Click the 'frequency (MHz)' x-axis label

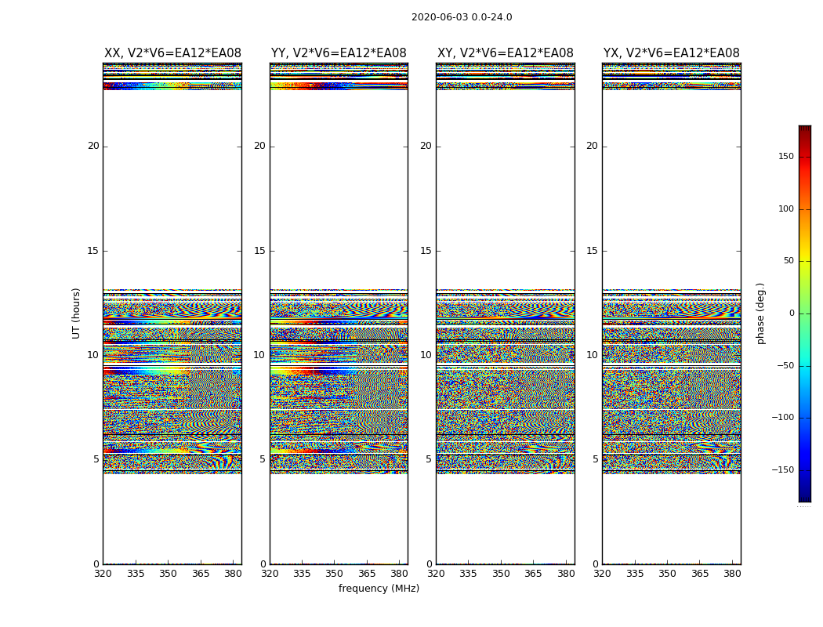[x=379, y=588]
